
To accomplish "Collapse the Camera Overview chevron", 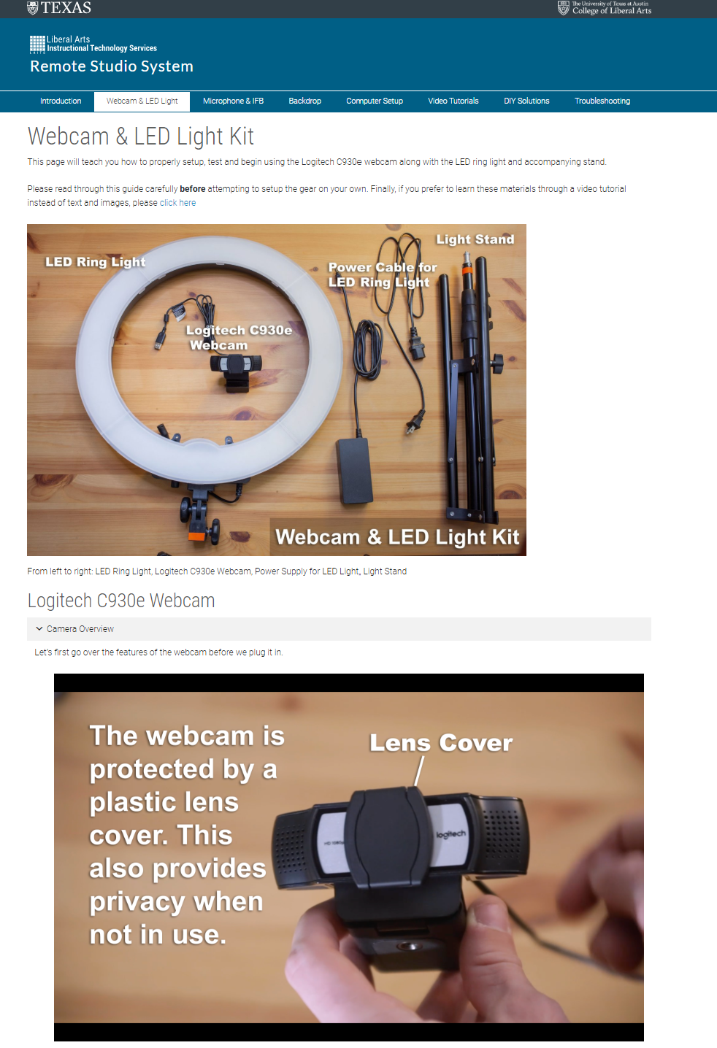I will [x=39, y=628].
